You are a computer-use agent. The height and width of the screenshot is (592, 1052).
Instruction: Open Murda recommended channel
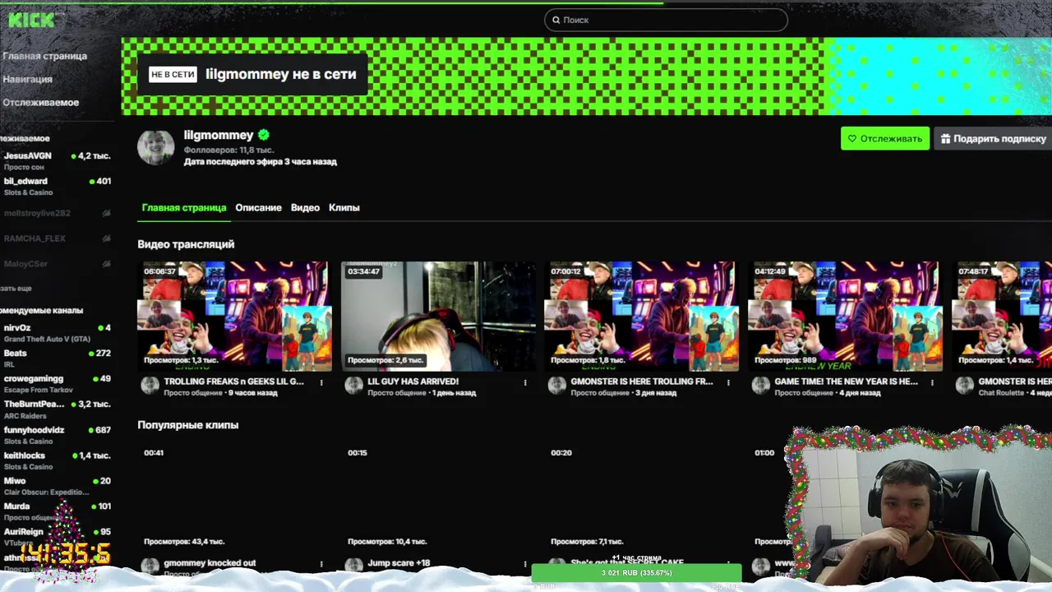click(56, 511)
